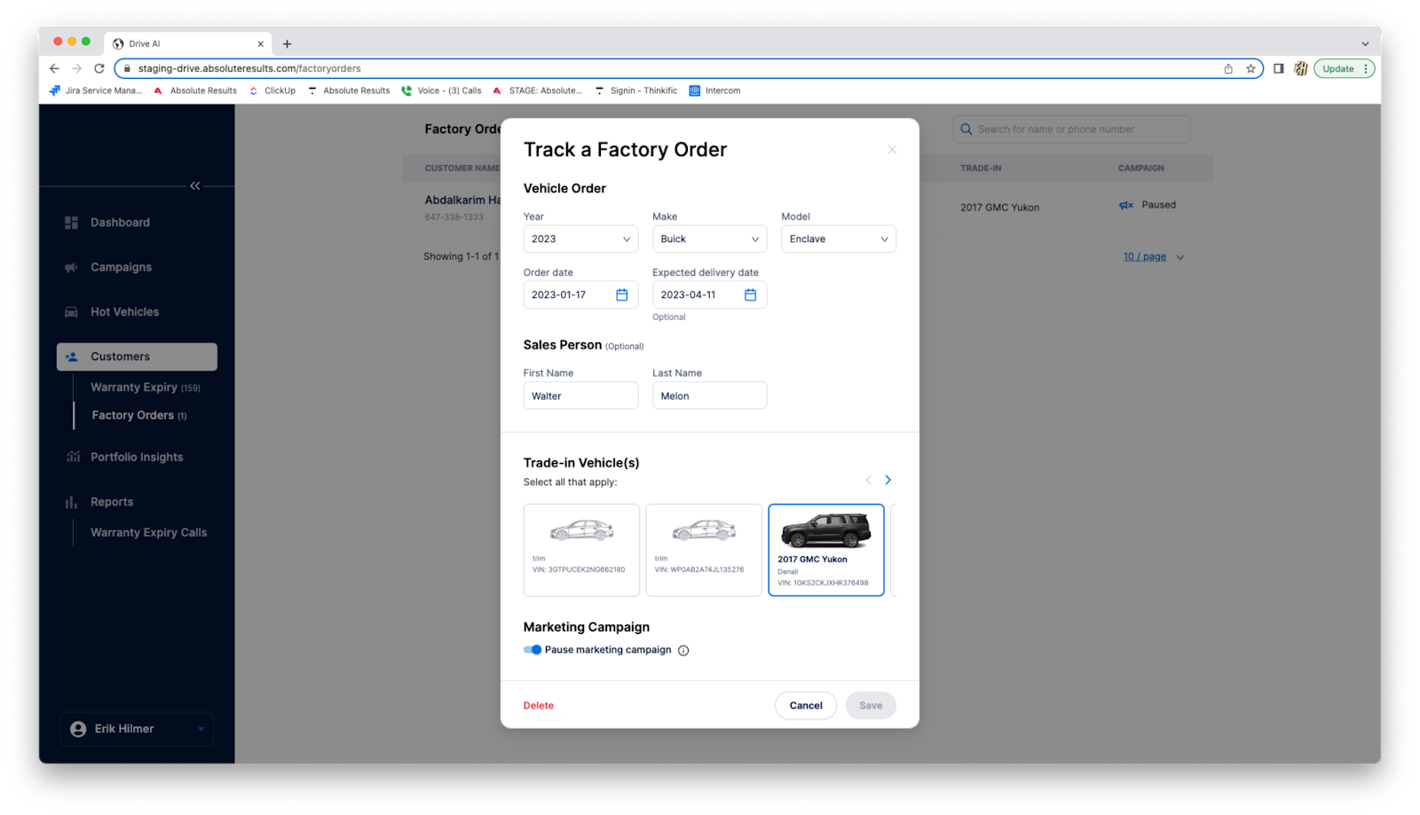Toggle the Pause marketing campaign switch
This screenshot has width=1420, height=815.
tap(532, 650)
